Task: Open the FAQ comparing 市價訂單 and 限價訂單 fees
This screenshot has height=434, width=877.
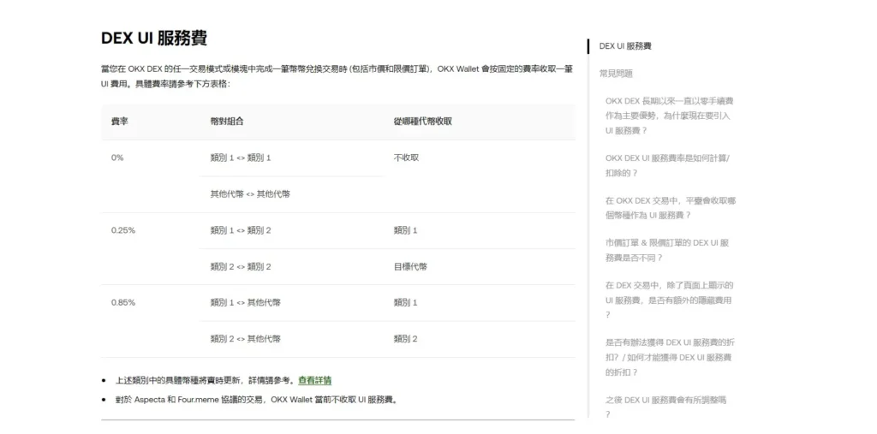Action: pyautogui.click(x=666, y=250)
